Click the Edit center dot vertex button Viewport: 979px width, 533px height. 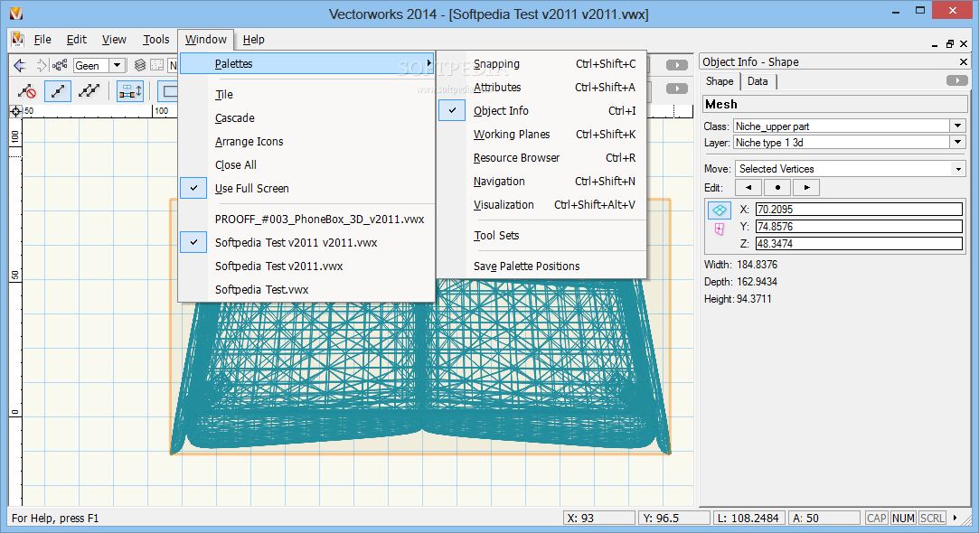click(x=777, y=187)
